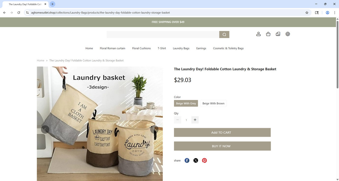Click the search magnifier button
This screenshot has height=181, width=339.
(x=224, y=35)
